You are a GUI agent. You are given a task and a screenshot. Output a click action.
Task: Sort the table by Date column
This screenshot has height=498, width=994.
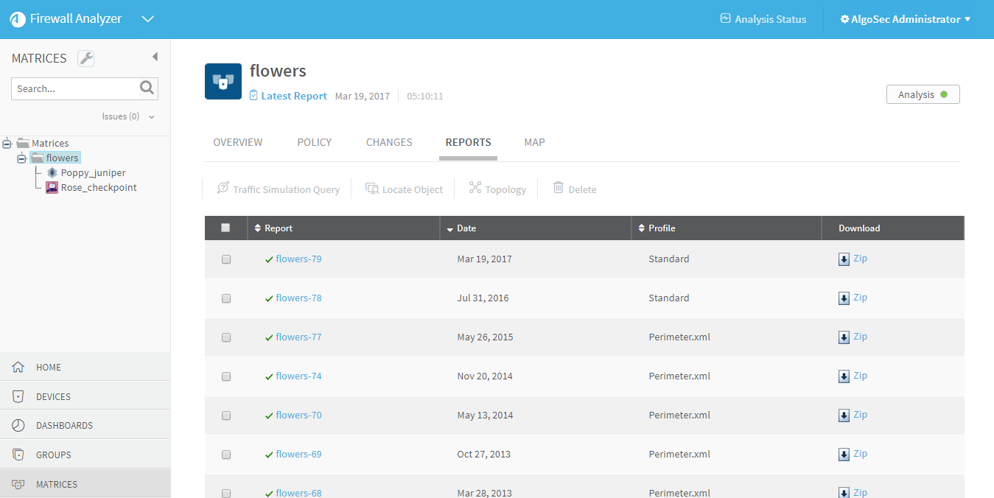click(466, 228)
